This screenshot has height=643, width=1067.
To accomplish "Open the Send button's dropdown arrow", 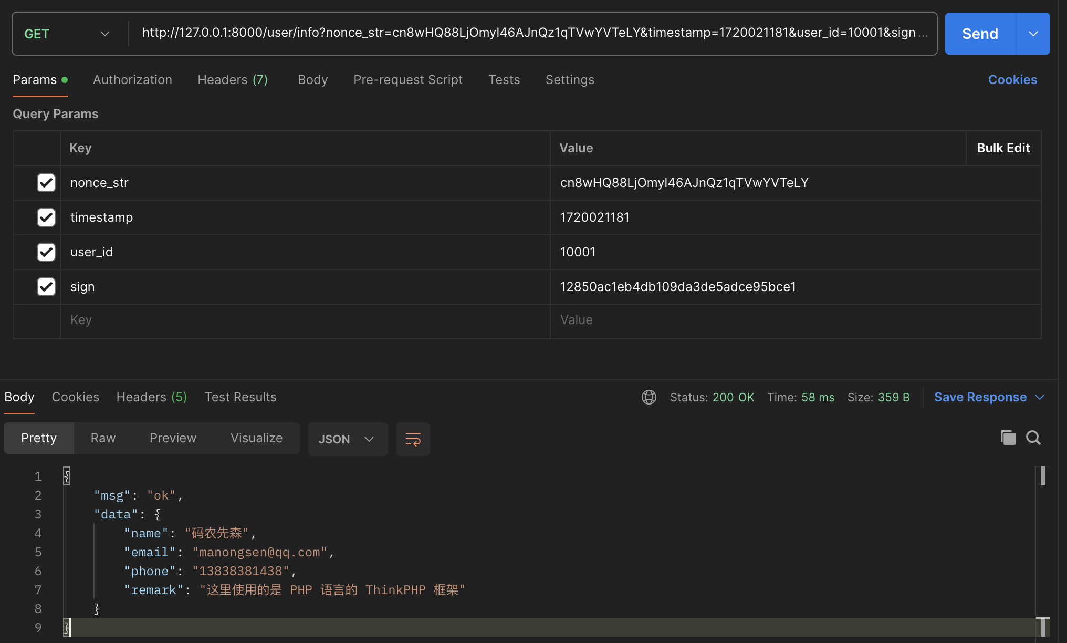I will 1033,34.
